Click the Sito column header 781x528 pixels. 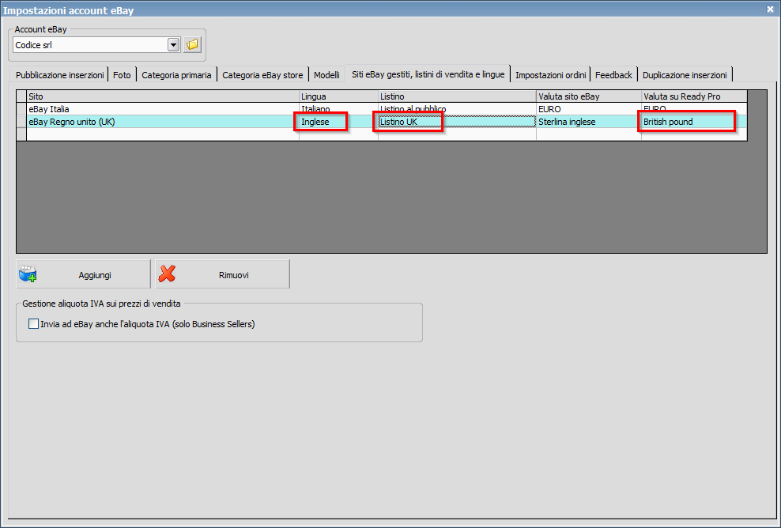163,96
